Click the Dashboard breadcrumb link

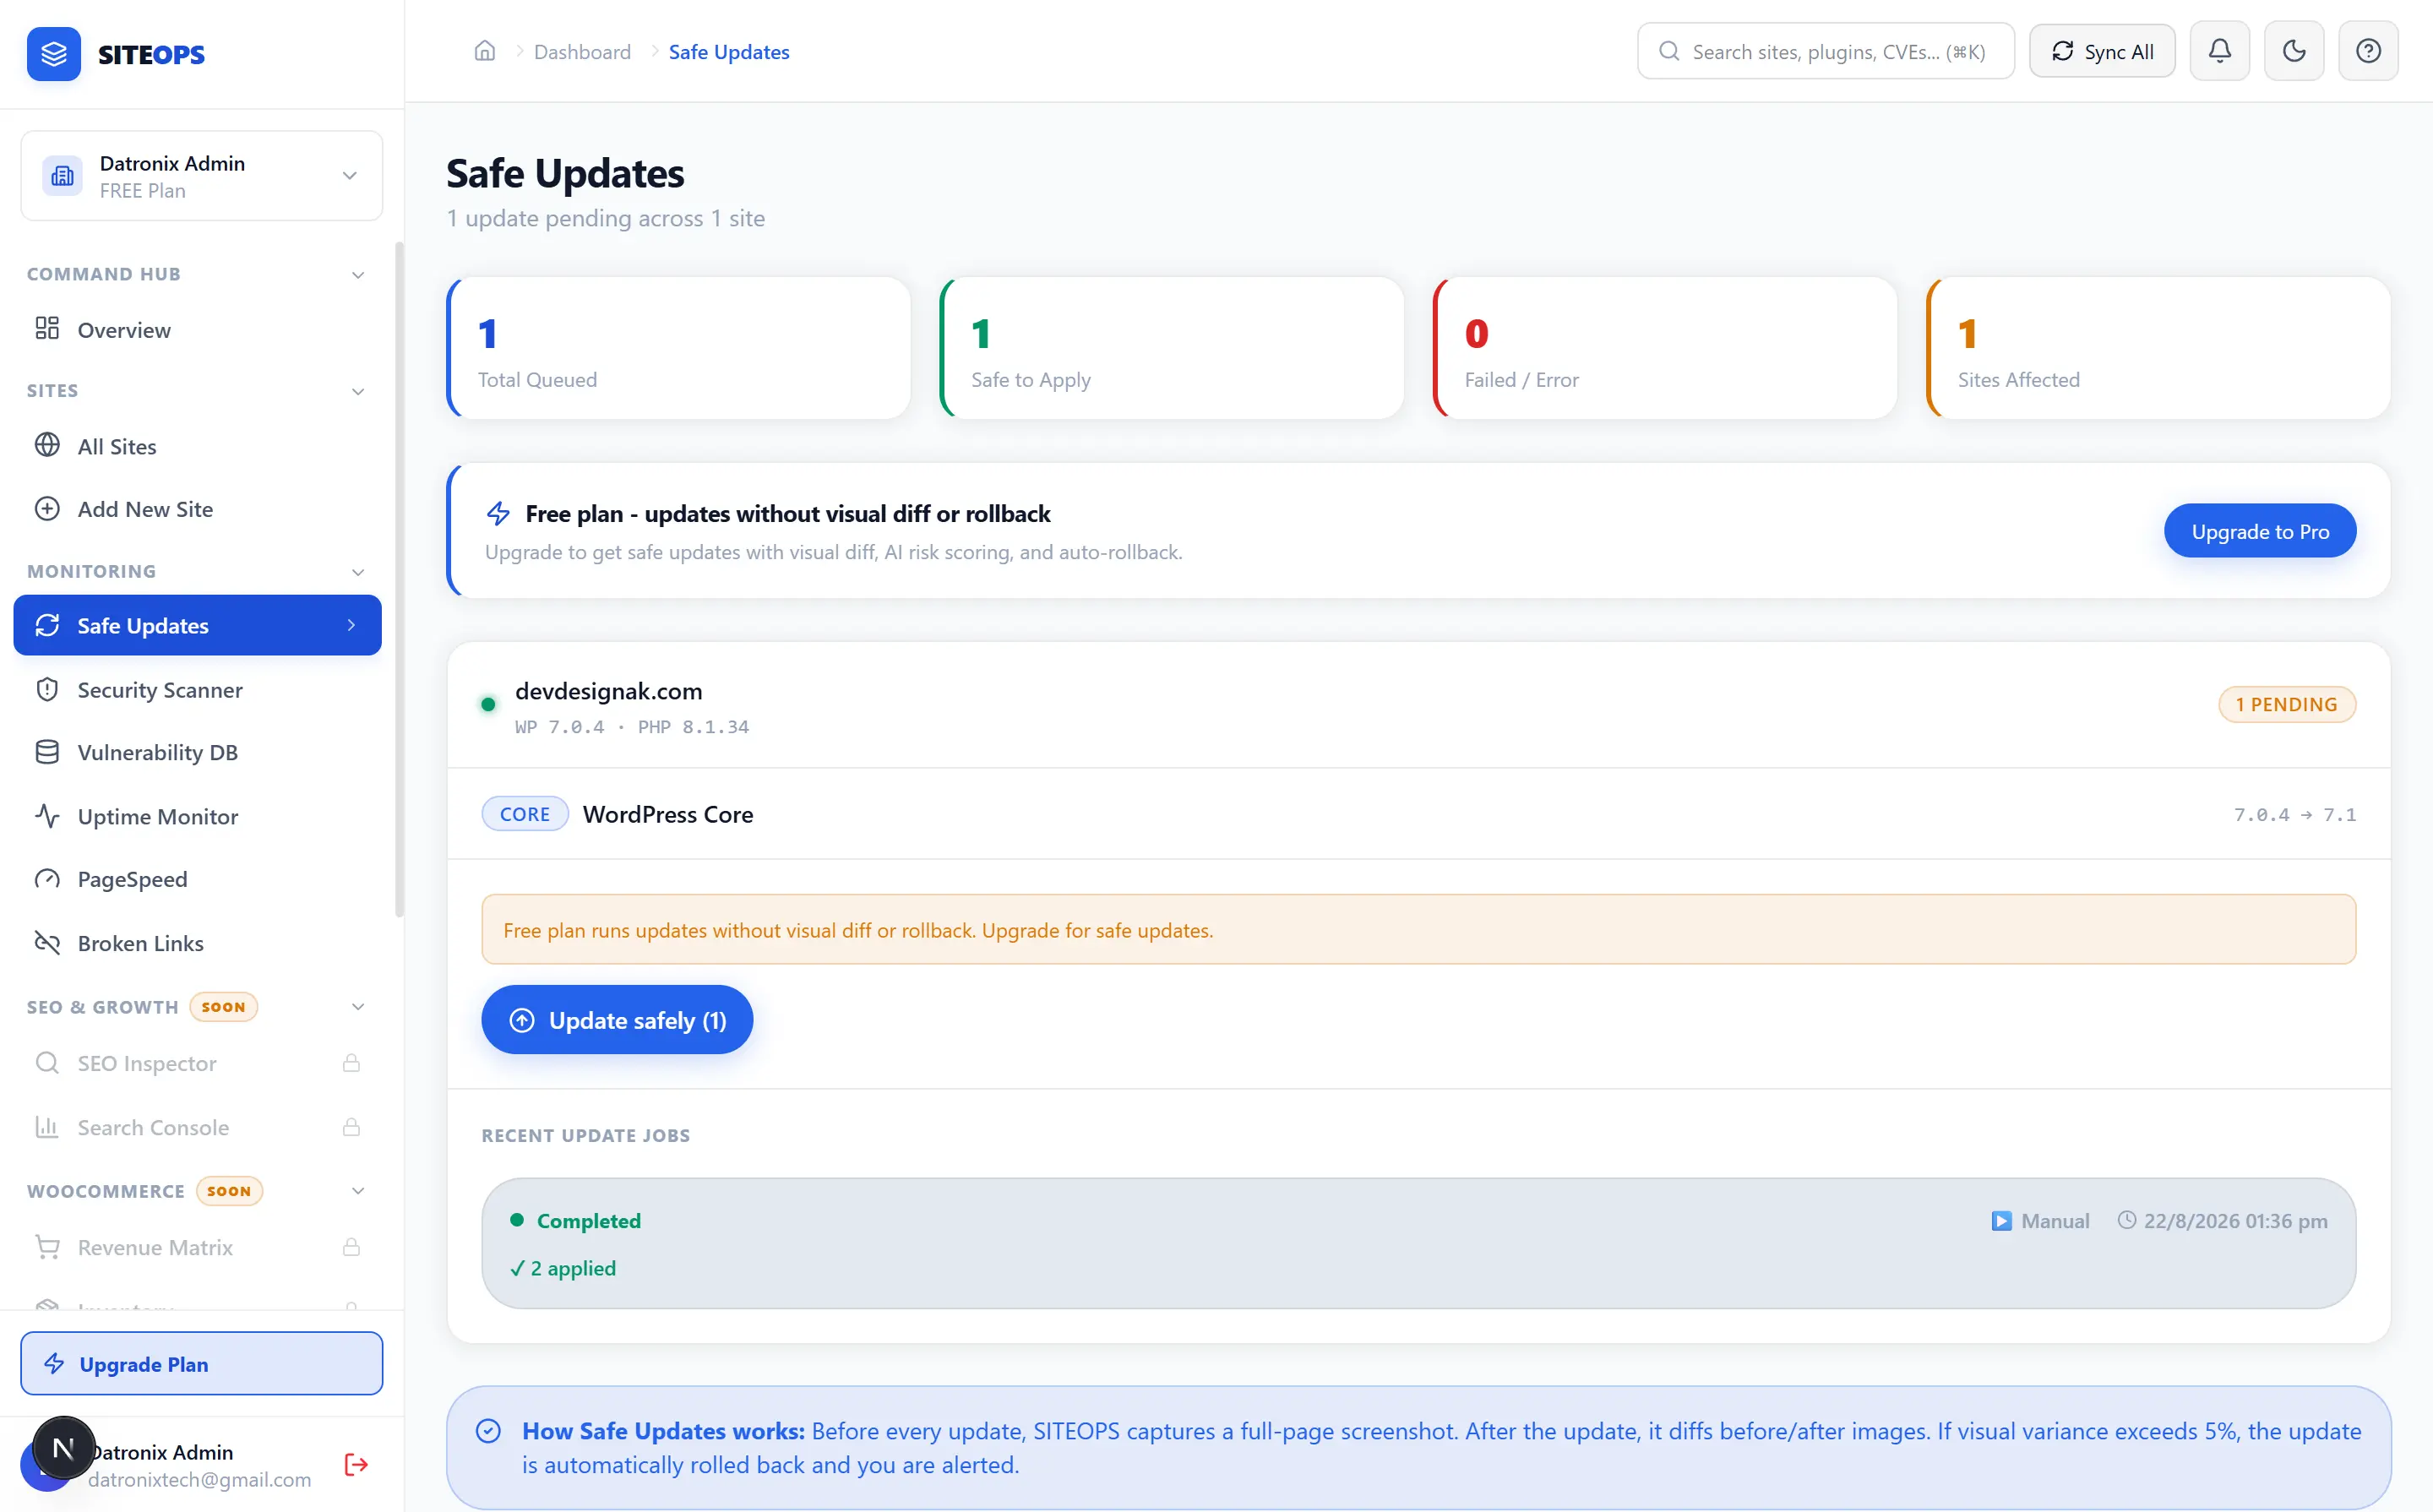click(x=582, y=52)
